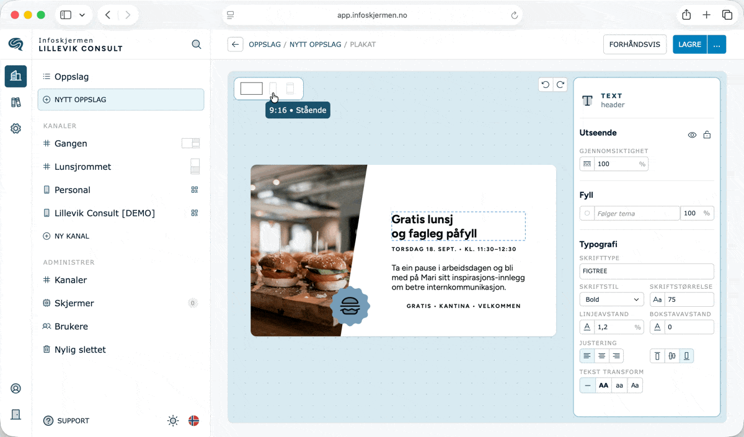Screen dimensions: 744x437
Task: Click the FORHÅNDSVIS button
Action: [635, 45]
